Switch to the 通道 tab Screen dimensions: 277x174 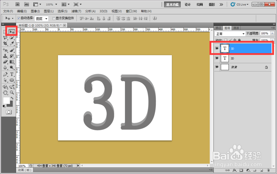click(236, 28)
